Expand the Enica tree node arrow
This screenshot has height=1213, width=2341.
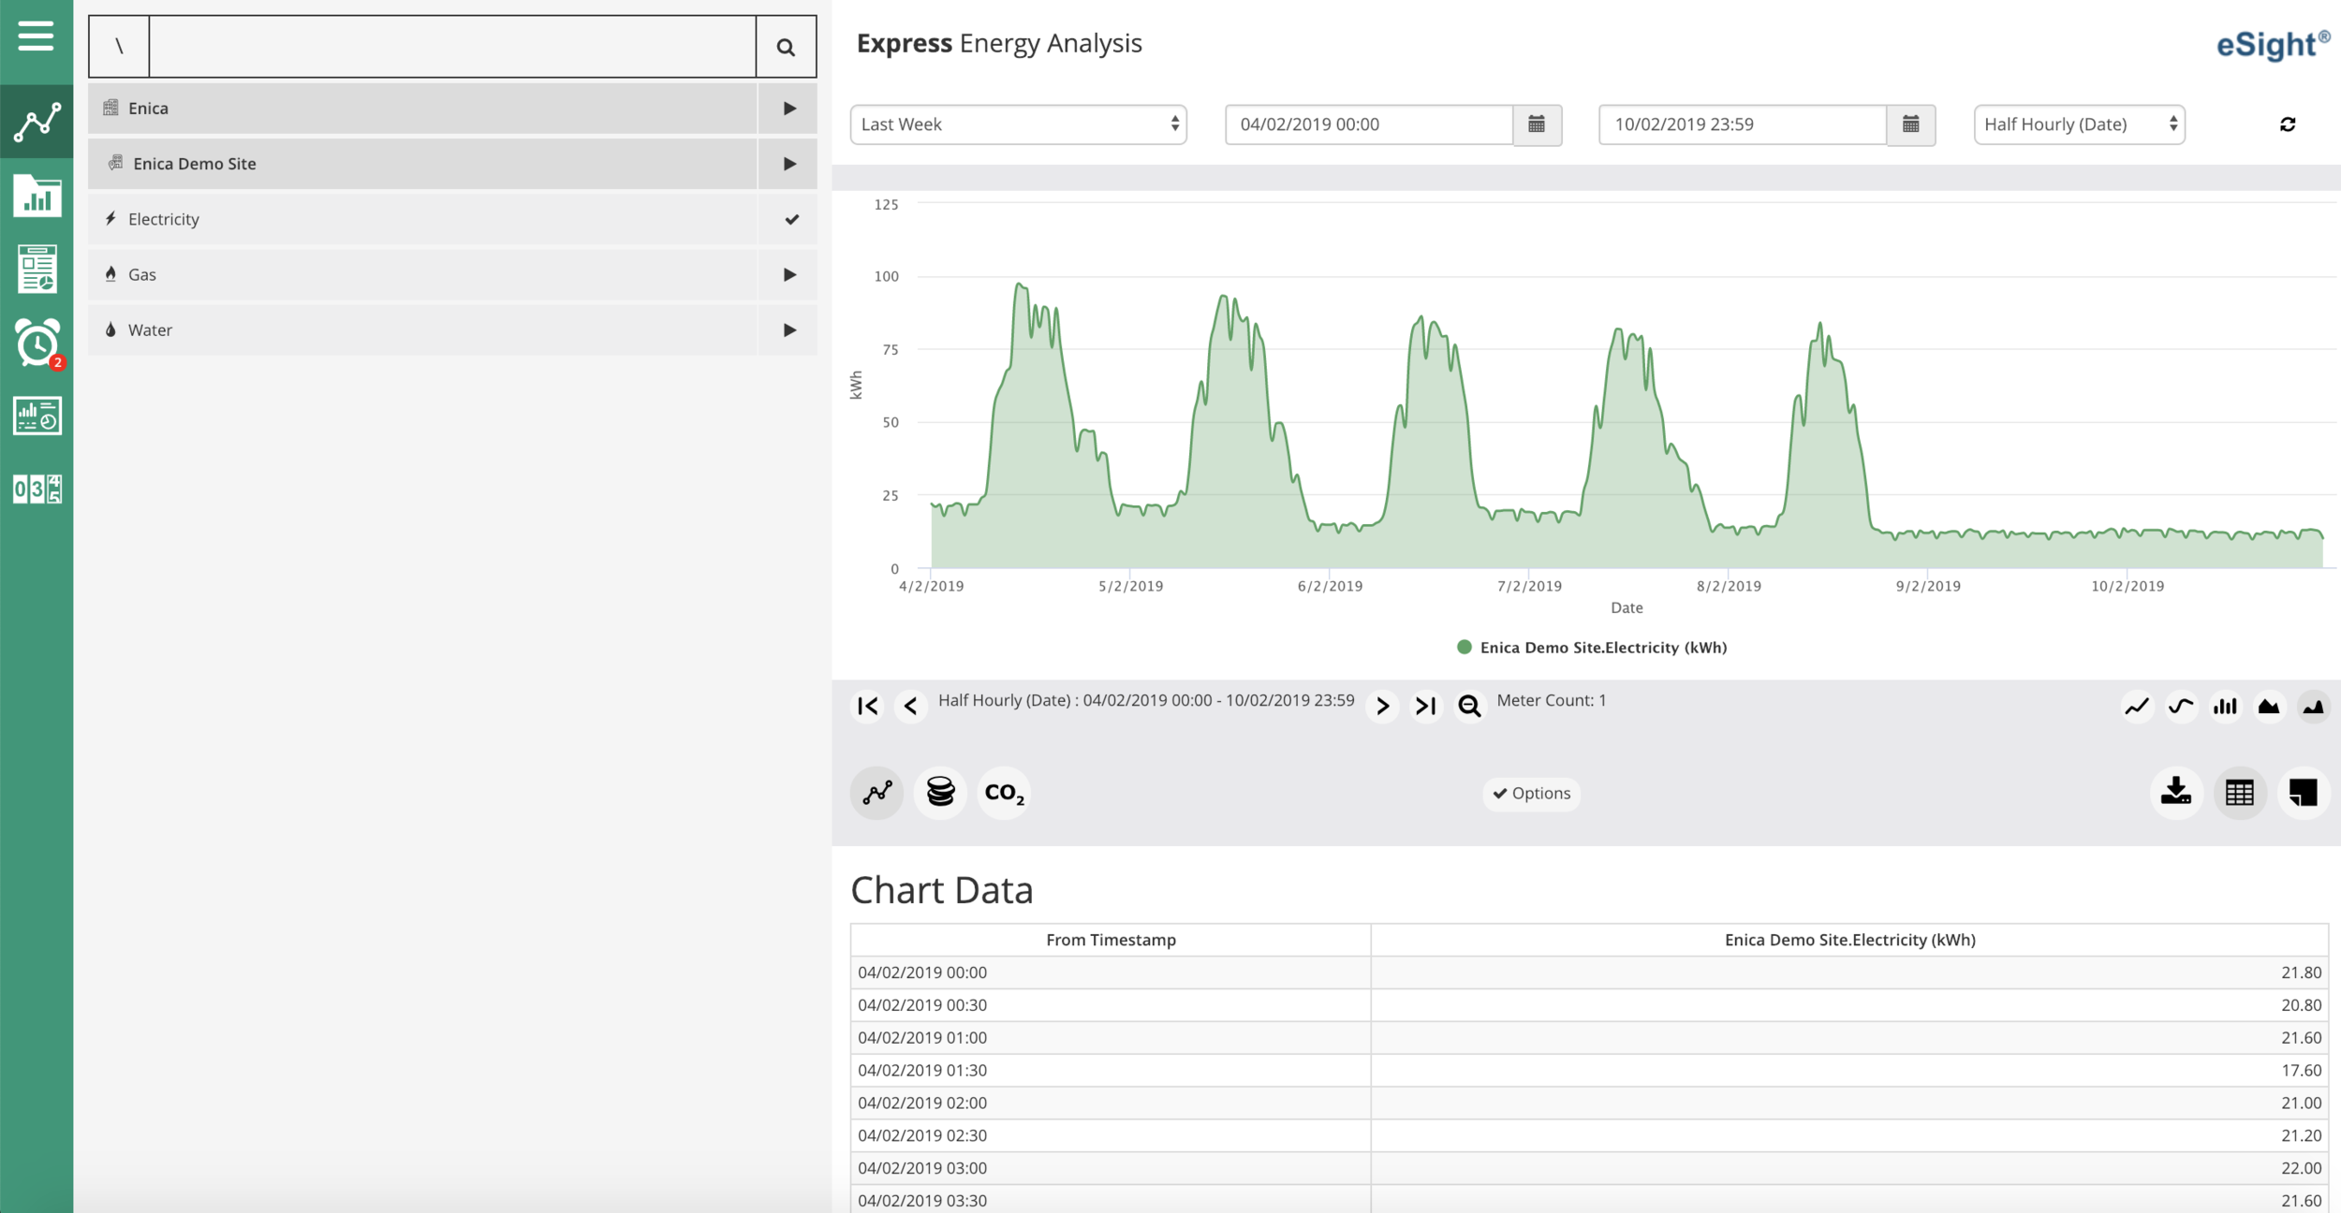pos(789,109)
